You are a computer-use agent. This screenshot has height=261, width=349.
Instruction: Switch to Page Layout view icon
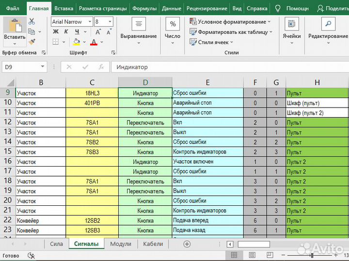252,255
